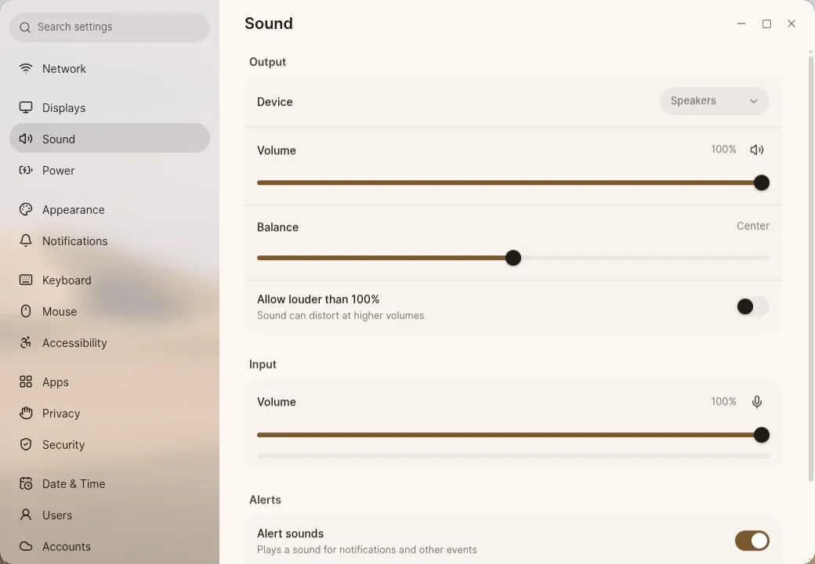The height and width of the screenshot is (564, 815).
Task: Click the Balance 'Center' value label
Action: (x=752, y=226)
